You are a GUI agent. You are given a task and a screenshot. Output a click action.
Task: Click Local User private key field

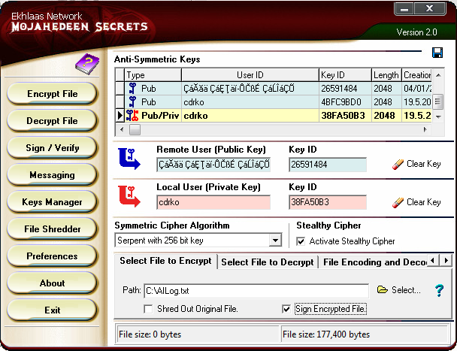pos(213,202)
